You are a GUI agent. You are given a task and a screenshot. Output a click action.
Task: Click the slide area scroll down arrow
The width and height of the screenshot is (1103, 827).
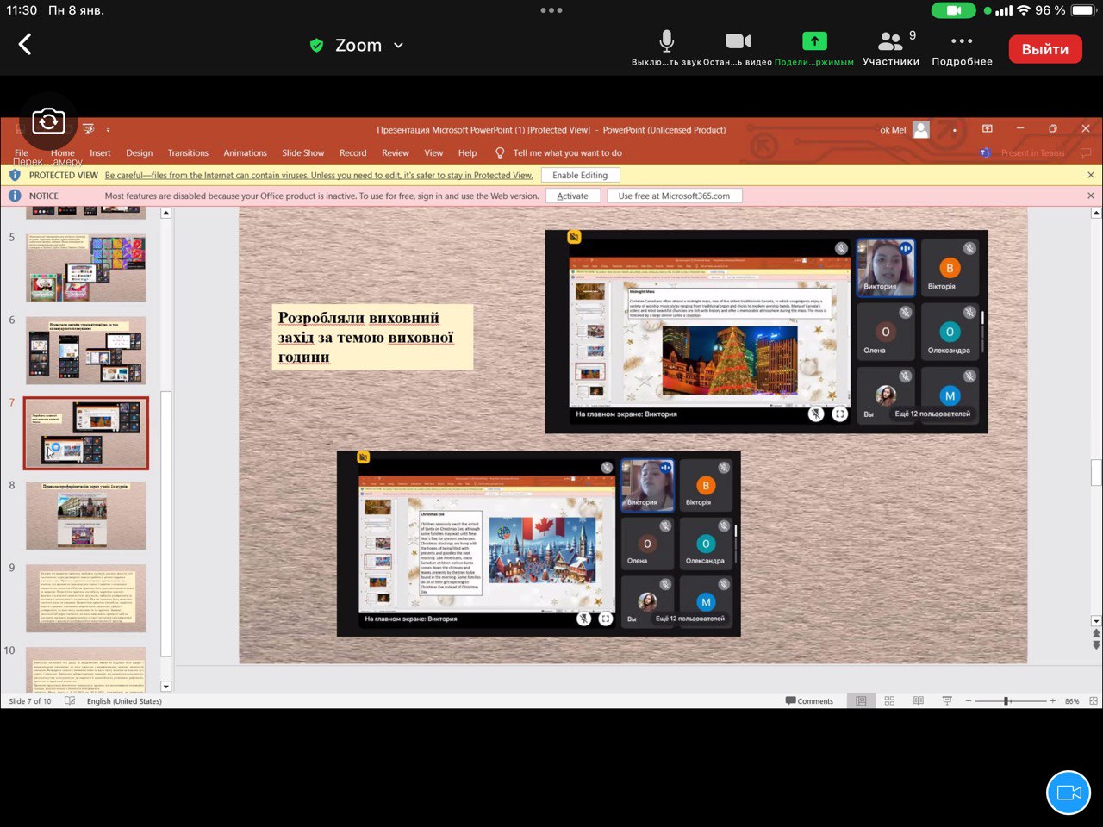[1096, 620]
